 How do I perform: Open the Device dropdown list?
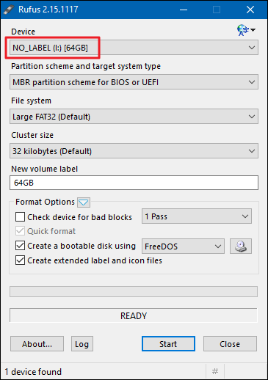(134, 48)
